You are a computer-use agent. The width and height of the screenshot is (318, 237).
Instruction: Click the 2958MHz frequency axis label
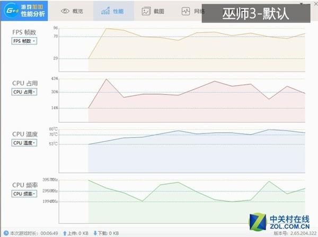pyautogui.click(x=50, y=191)
